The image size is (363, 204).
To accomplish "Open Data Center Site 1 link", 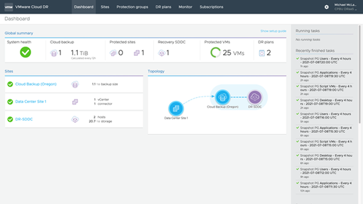I will (x=31, y=102).
